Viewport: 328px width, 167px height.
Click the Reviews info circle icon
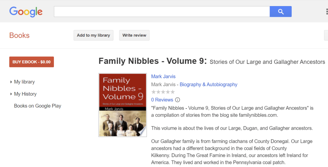pyautogui.click(x=177, y=100)
